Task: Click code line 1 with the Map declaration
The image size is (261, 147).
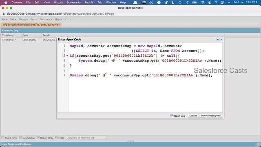Action: tap(126, 46)
